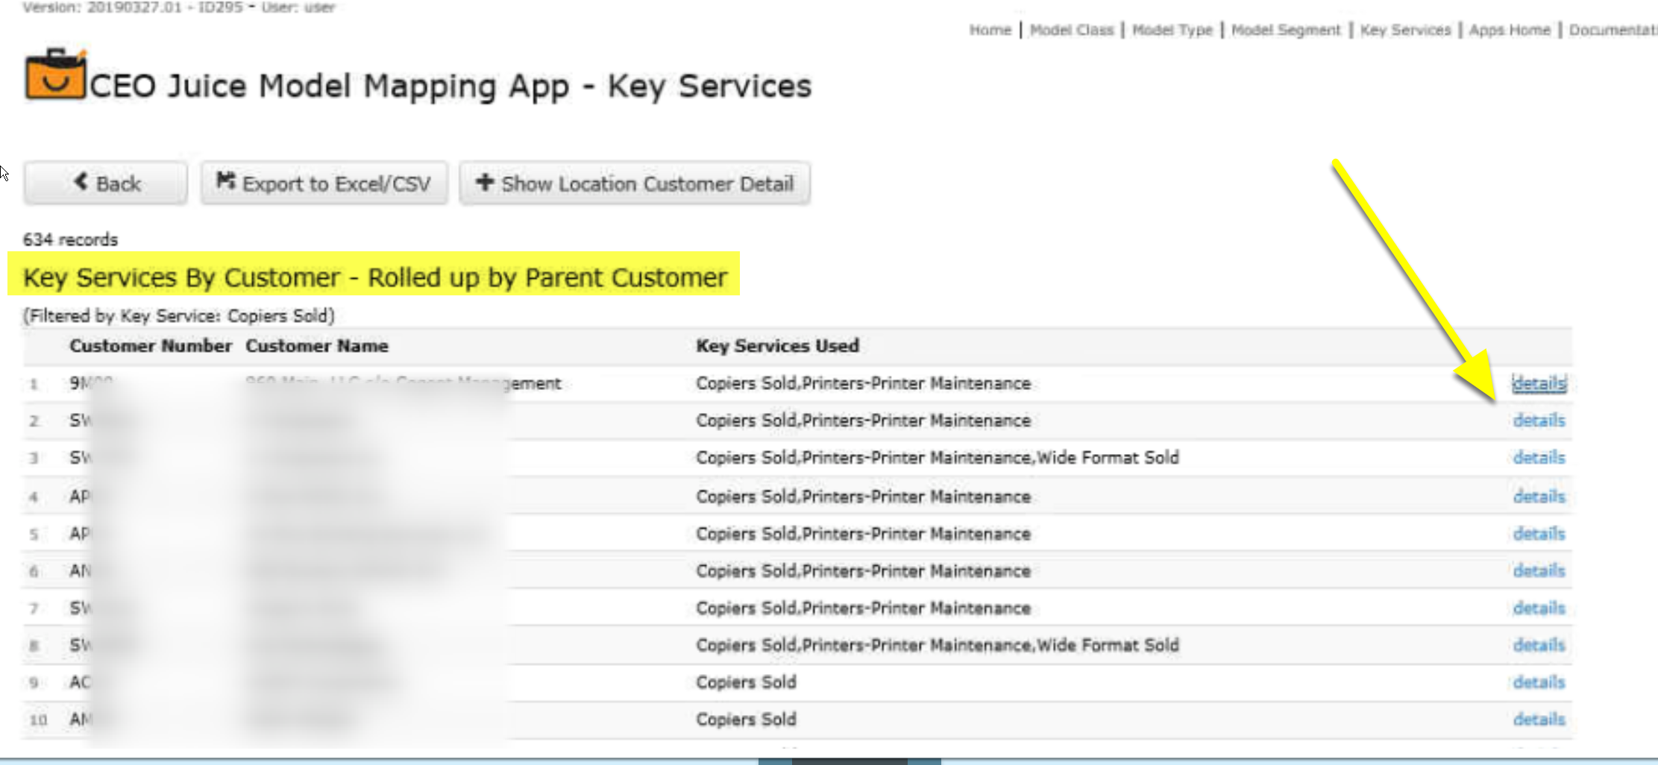Open details link for row 2
Image resolution: width=1658 pixels, height=765 pixels.
tap(1539, 421)
